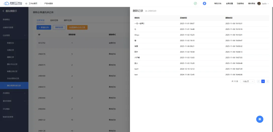Click task ID 2980569 in background table
Image resolution: width=273 pixels, height=132 pixels.
tap(42, 76)
